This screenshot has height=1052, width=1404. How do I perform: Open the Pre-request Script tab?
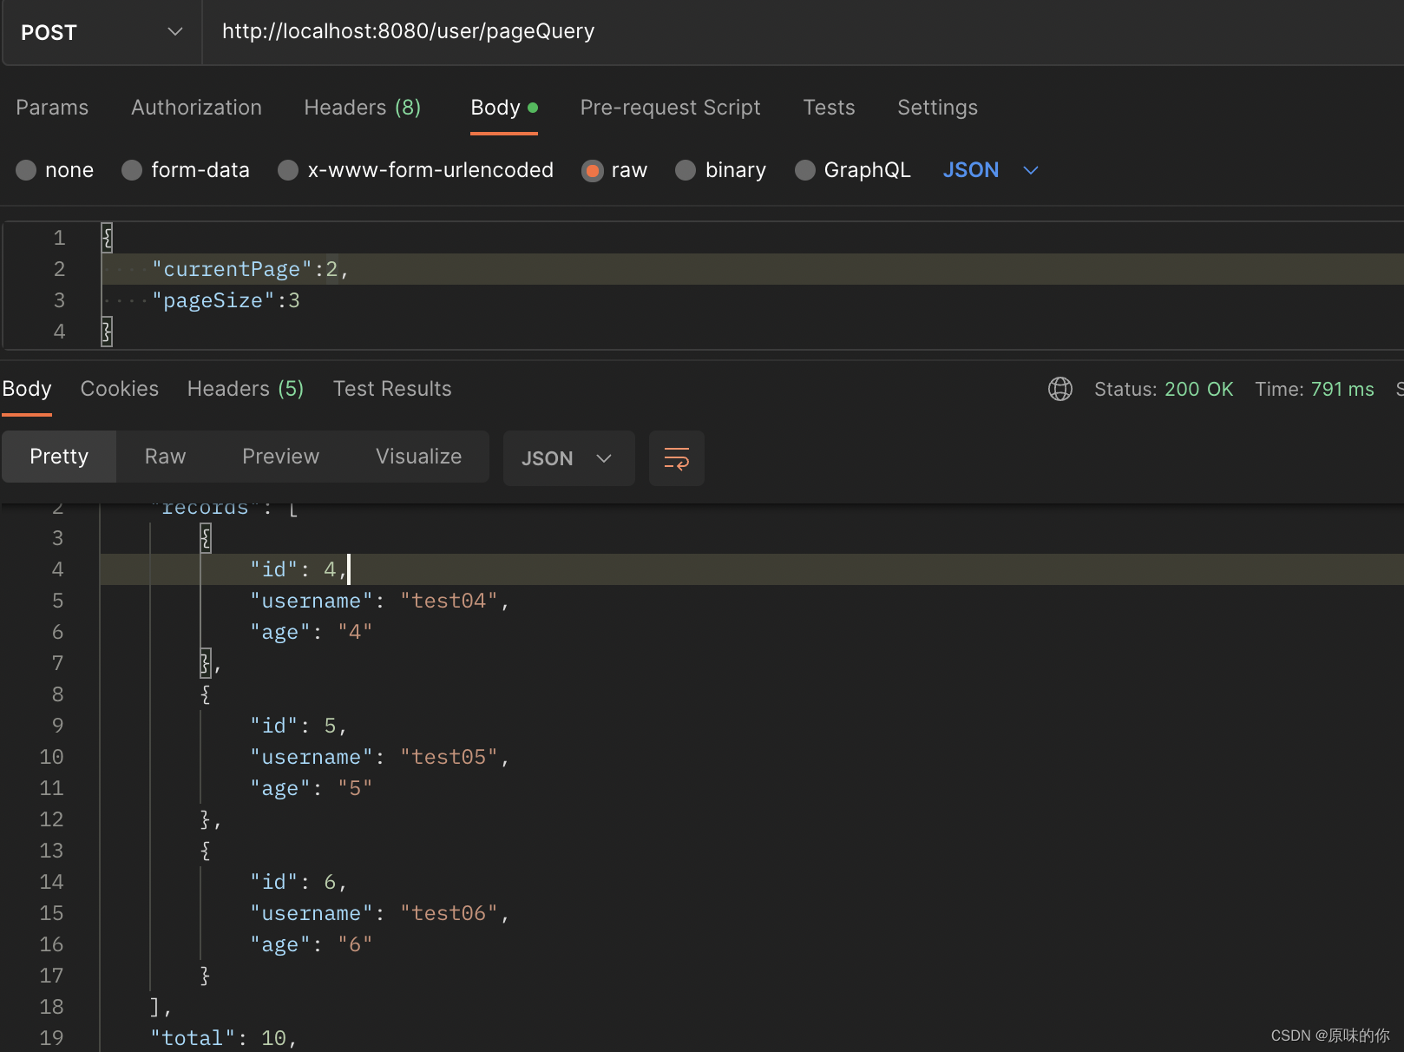670,108
